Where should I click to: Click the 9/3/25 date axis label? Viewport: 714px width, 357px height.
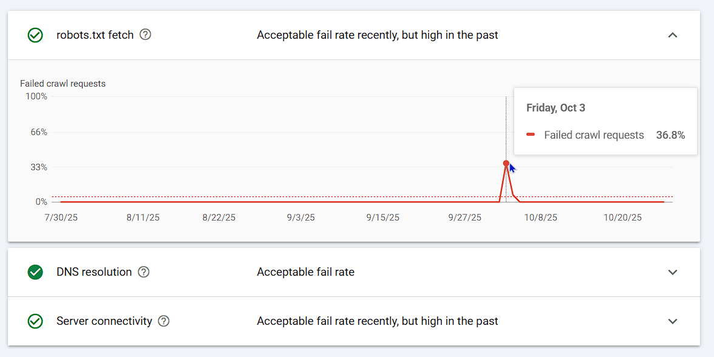coord(301,218)
